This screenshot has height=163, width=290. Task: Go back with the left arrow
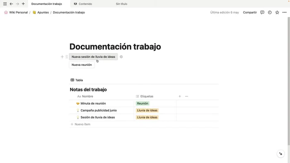(11, 4)
